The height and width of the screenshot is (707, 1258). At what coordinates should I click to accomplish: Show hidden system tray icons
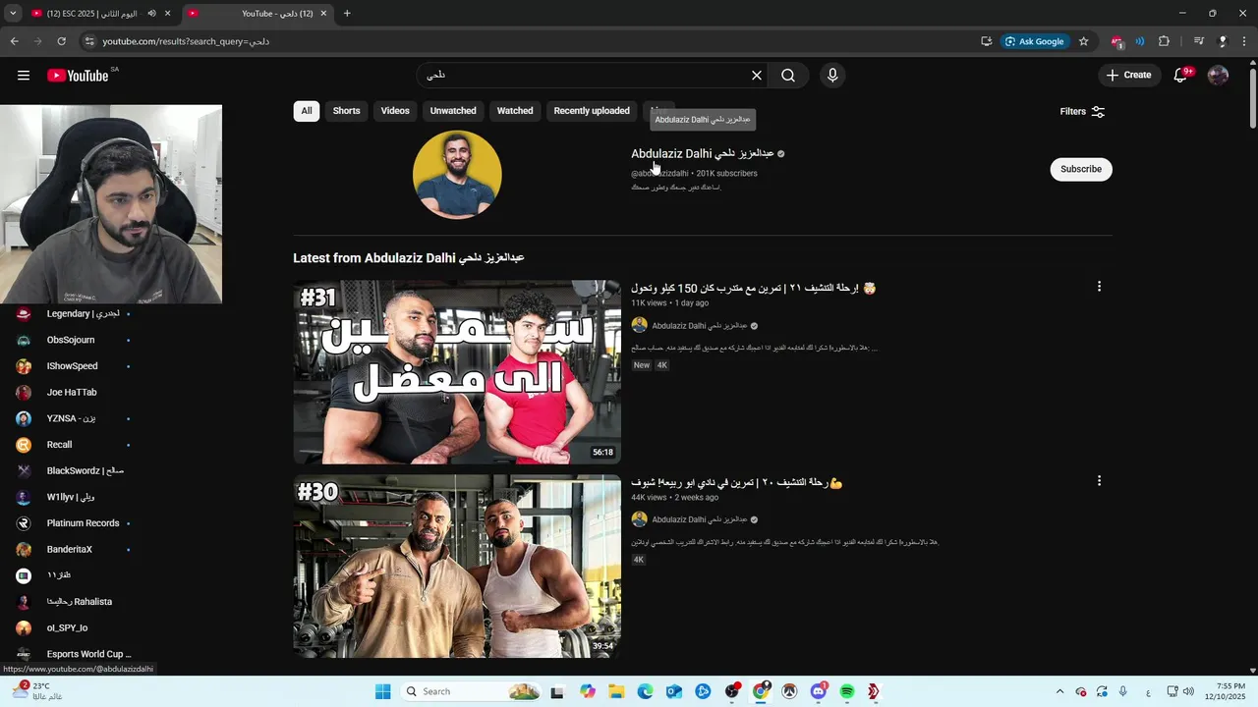pyautogui.click(x=1059, y=691)
